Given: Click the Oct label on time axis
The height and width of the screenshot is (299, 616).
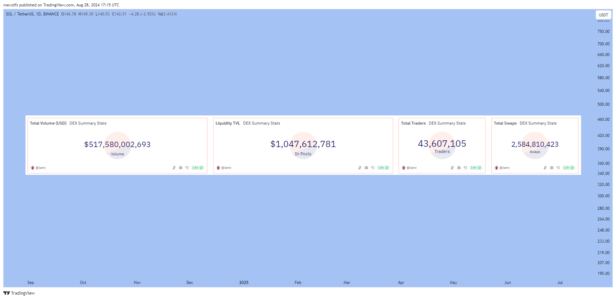Looking at the screenshot, I should point(83,283).
